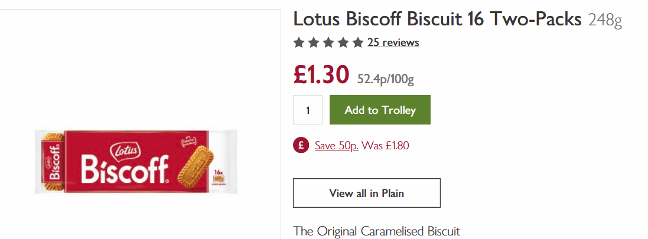Click the red pound offer icon
This screenshot has width=648, height=239.
tap(301, 145)
